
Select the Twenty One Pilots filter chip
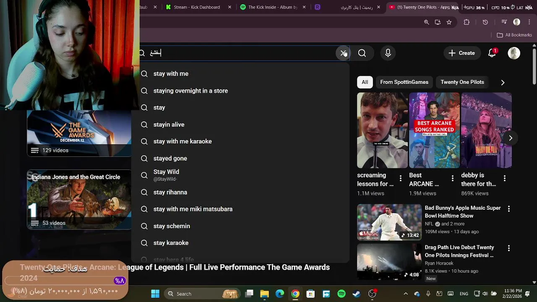click(462, 82)
